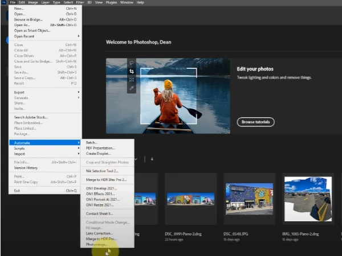Select the crop icon on tutorial image
Image resolution: width=342 pixels, height=256 pixels.
(x=132, y=72)
